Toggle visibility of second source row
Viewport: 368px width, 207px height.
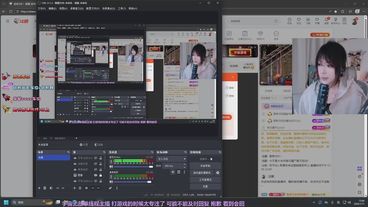pos(96,164)
